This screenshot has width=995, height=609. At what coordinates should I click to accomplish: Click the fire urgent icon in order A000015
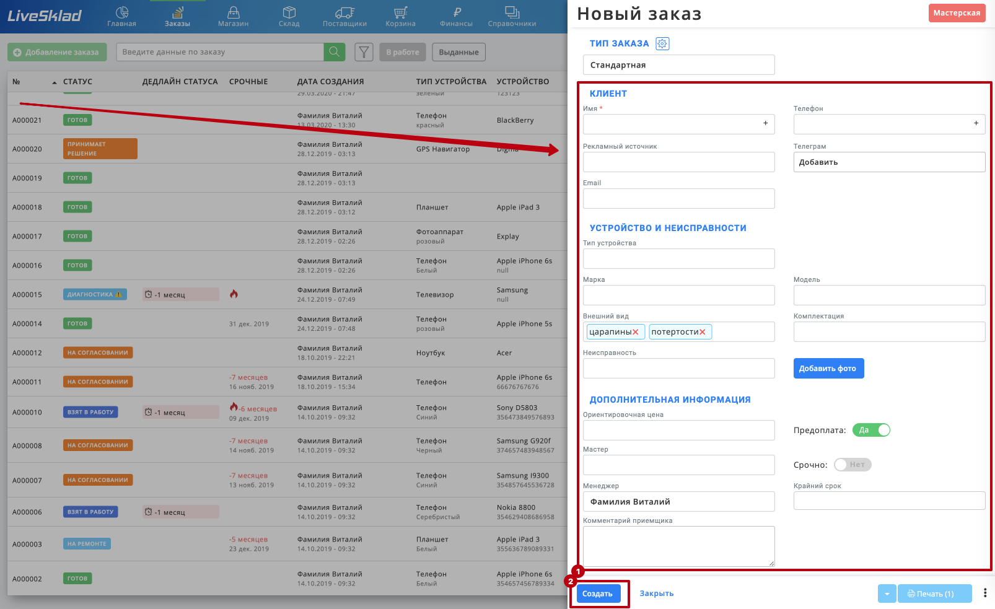(x=234, y=294)
